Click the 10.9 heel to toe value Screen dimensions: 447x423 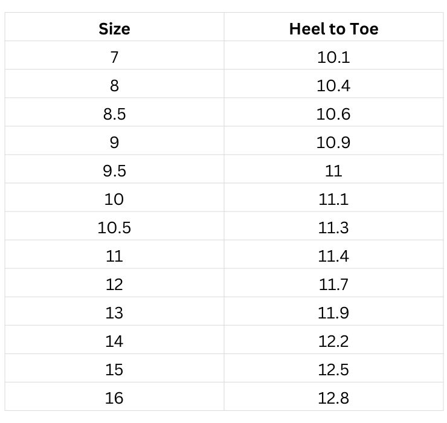click(x=333, y=143)
